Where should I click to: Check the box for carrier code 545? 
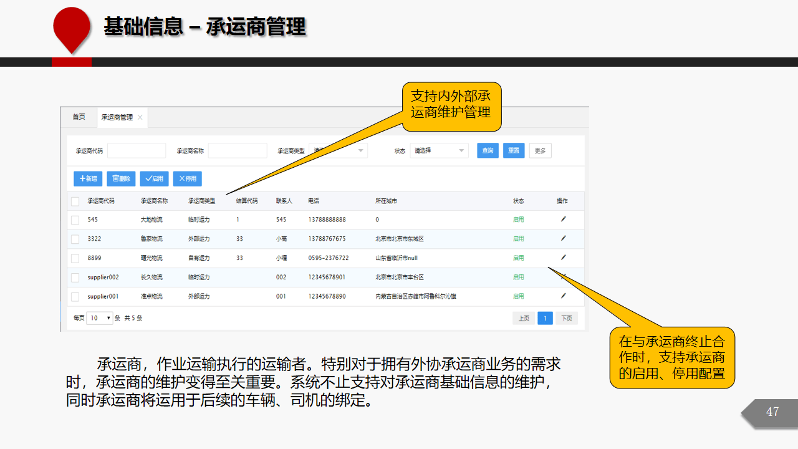point(75,220)
